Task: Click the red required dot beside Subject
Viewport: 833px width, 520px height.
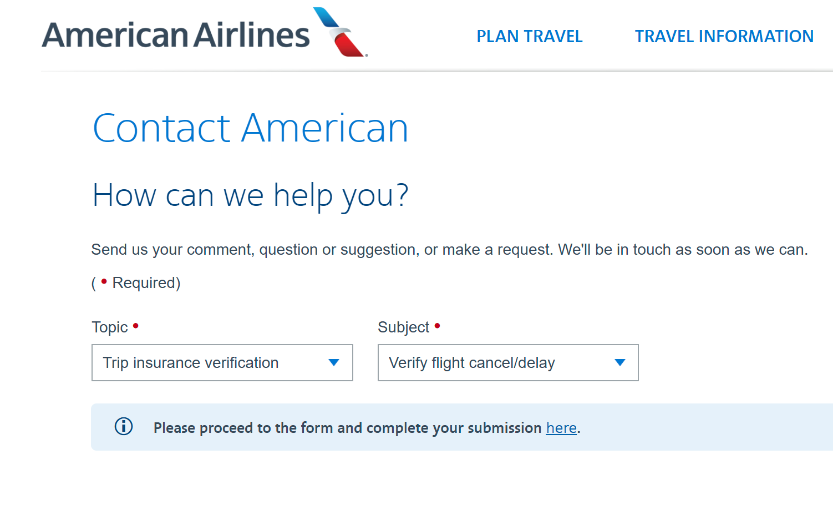Action: (438, 326)
